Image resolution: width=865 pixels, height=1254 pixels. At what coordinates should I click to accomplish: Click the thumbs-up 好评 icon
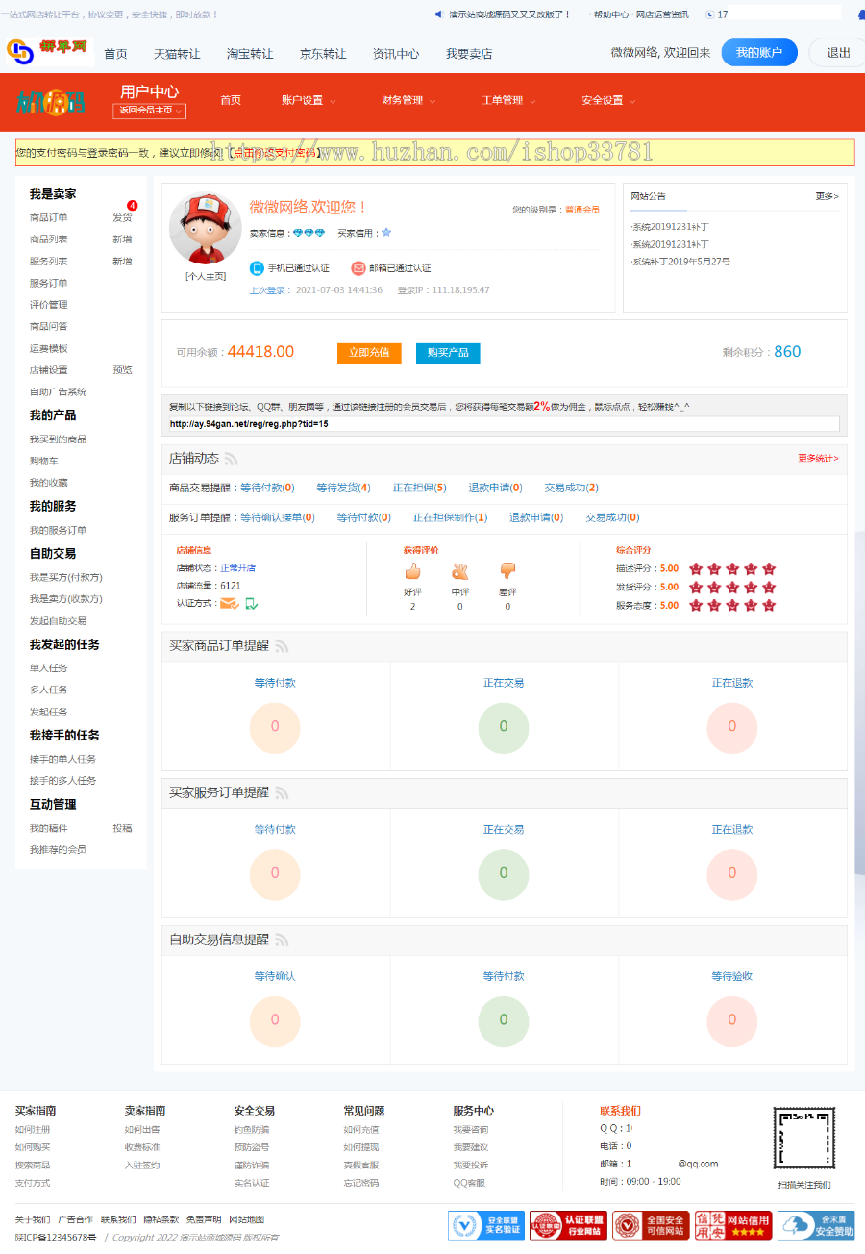click(x=412, y=571)
